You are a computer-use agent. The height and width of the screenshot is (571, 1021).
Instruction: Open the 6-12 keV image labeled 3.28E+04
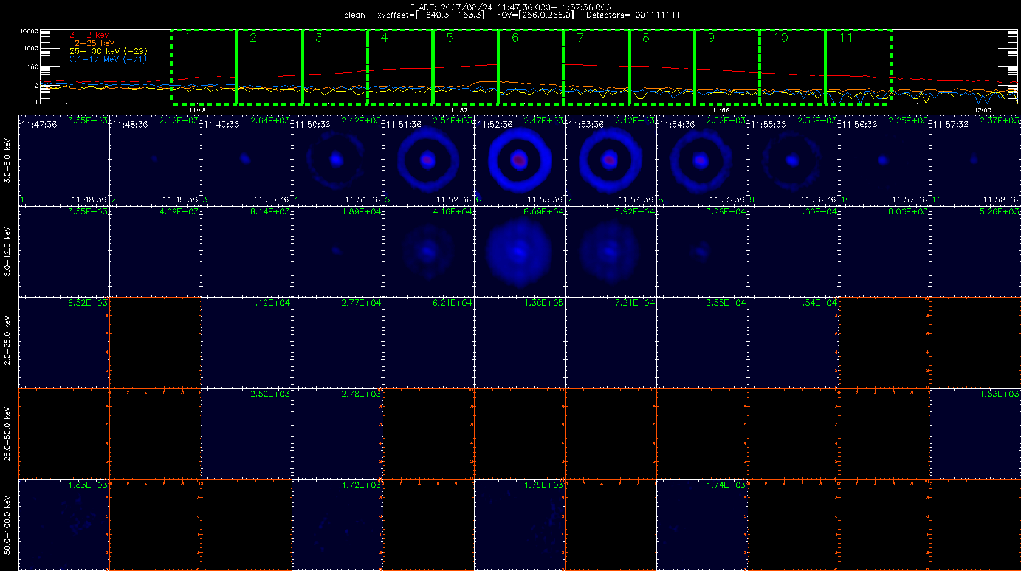coord(702,251)
